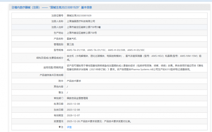Select composition text mentioning AMS-HD2
212x132 pixels.
click(134, 58)
